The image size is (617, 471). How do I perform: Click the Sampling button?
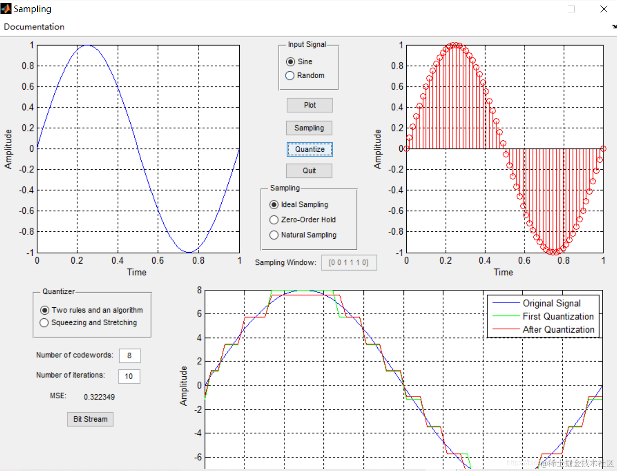click(309, 128)
